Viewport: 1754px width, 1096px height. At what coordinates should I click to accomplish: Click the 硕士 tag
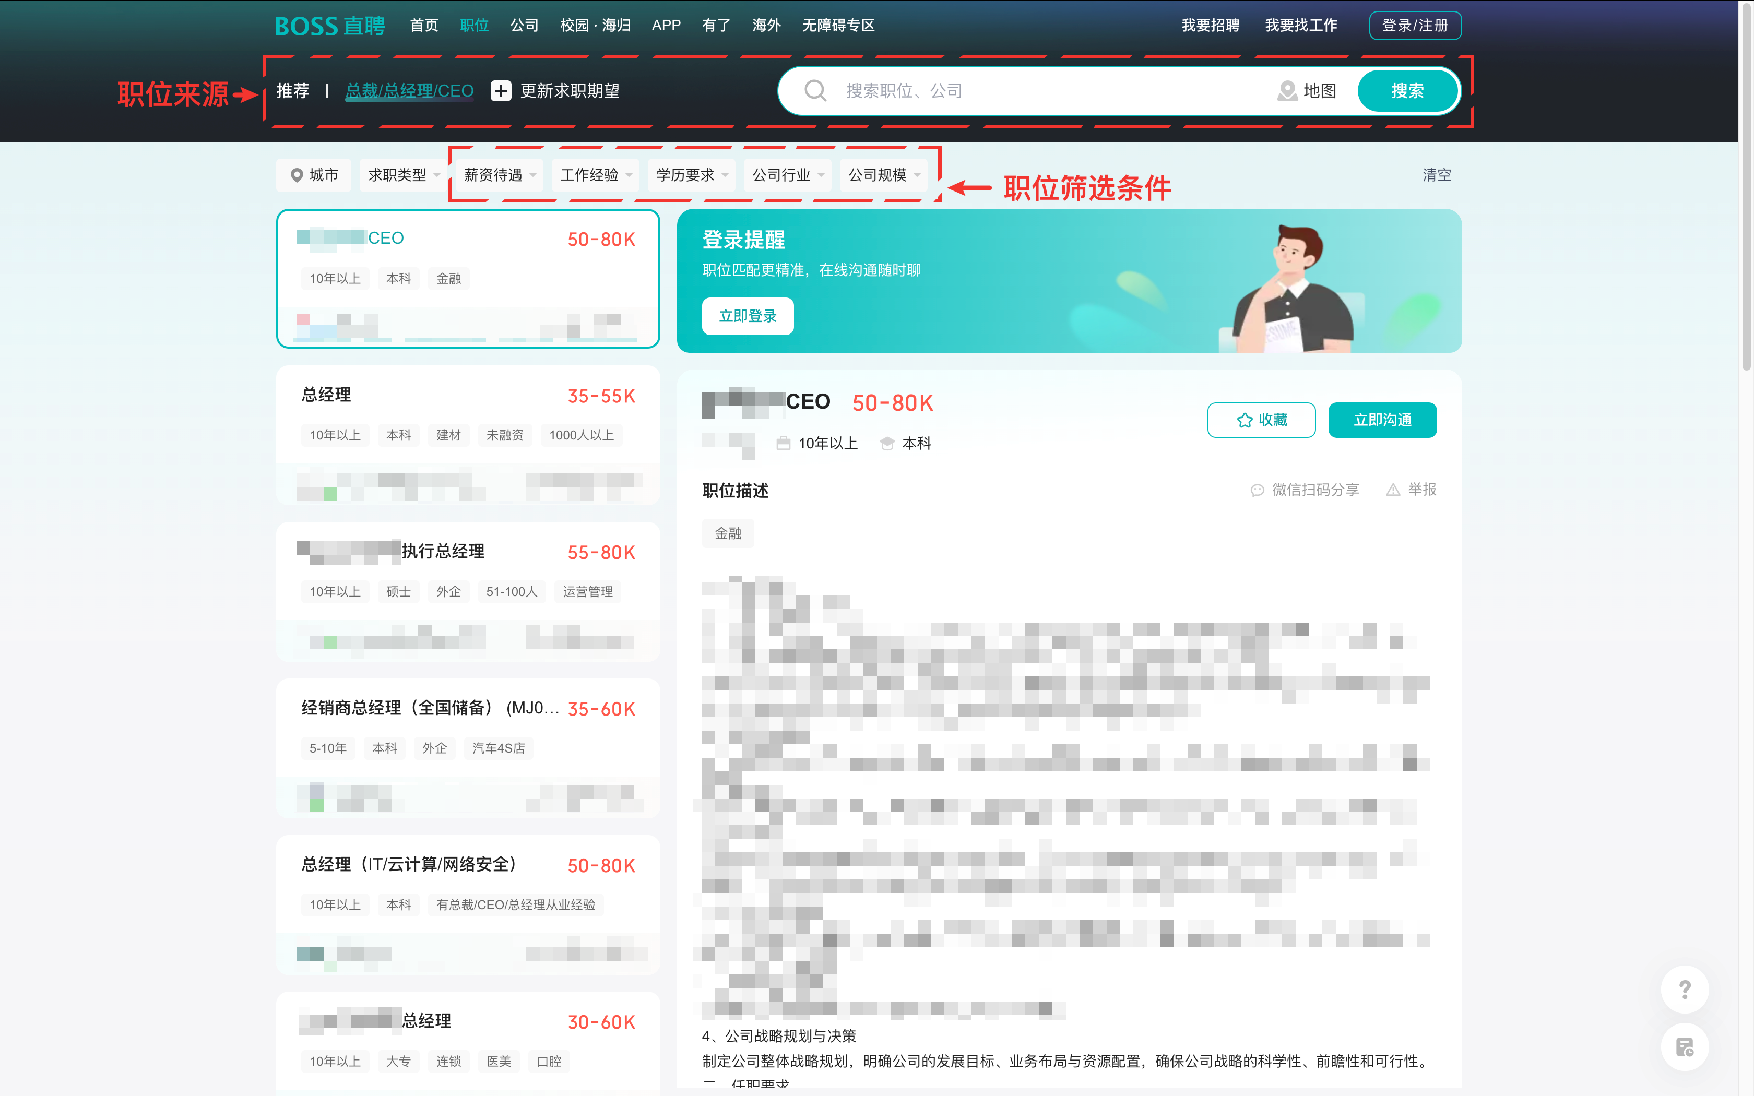tap(399, 591)
